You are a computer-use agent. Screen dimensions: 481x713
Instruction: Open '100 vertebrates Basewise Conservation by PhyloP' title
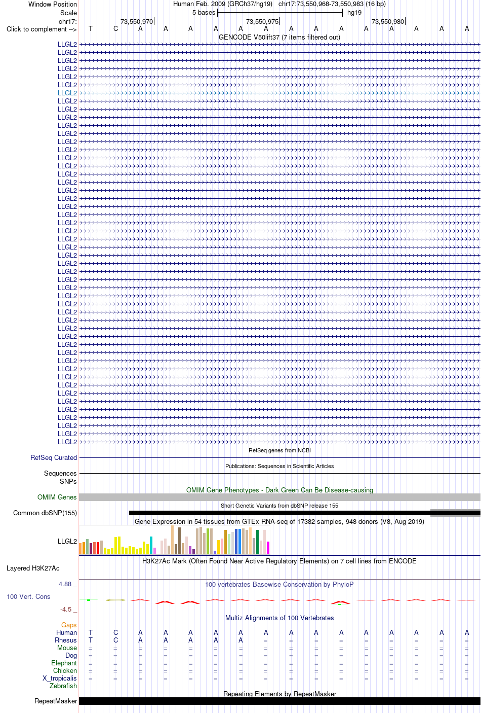(279, 584)
